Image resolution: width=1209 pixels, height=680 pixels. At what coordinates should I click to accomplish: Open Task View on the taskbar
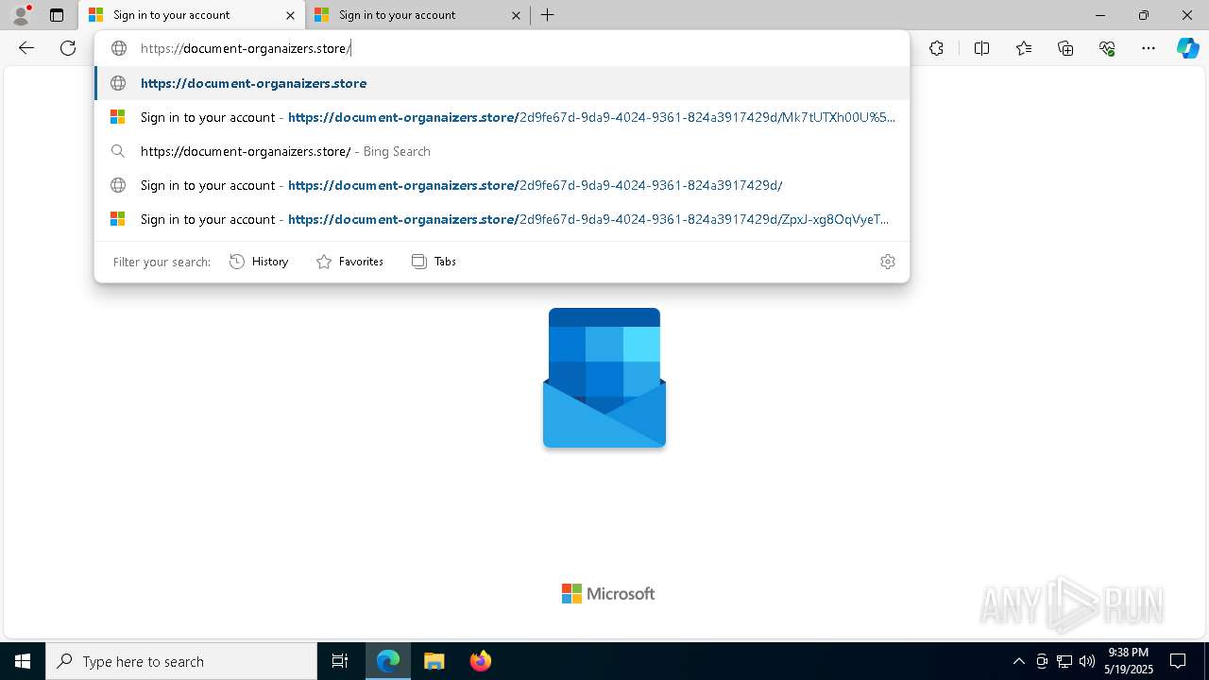point(340,661)
